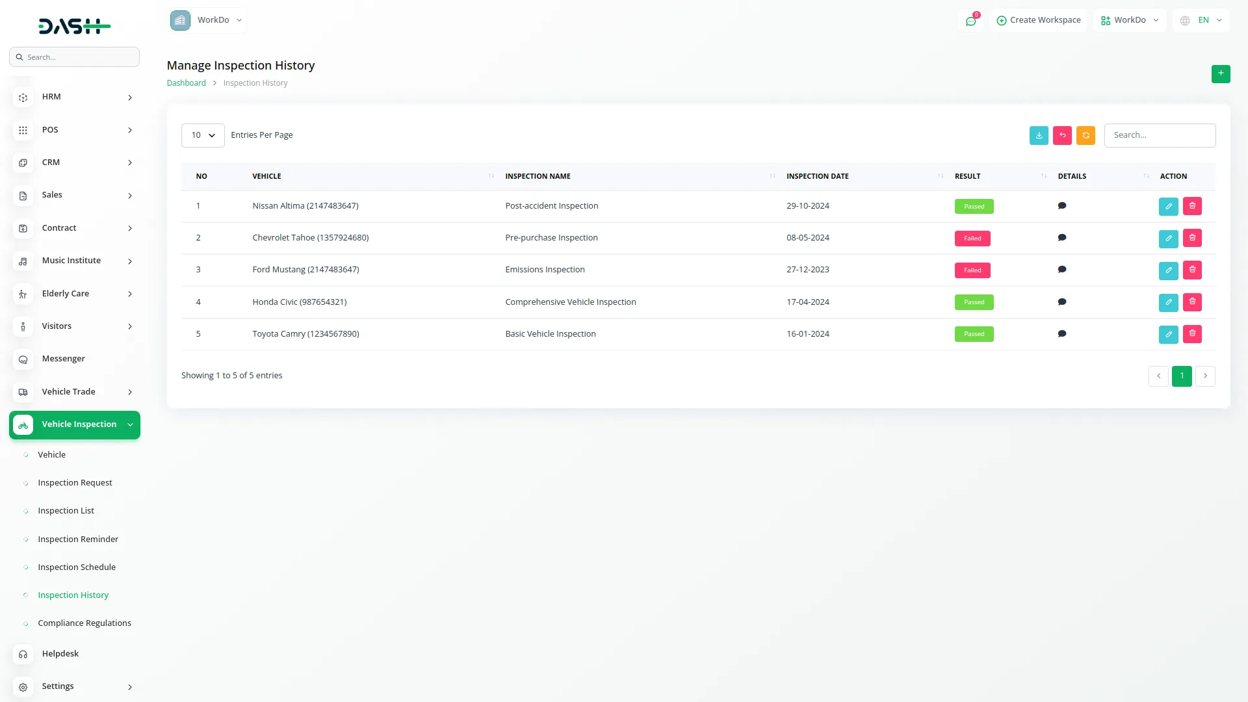Open the chat messages icon in header
Viewport: 1248px width, 702px height.
pos(970,21)
